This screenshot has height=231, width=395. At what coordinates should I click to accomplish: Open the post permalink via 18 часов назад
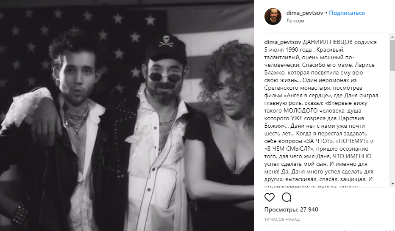282,220
